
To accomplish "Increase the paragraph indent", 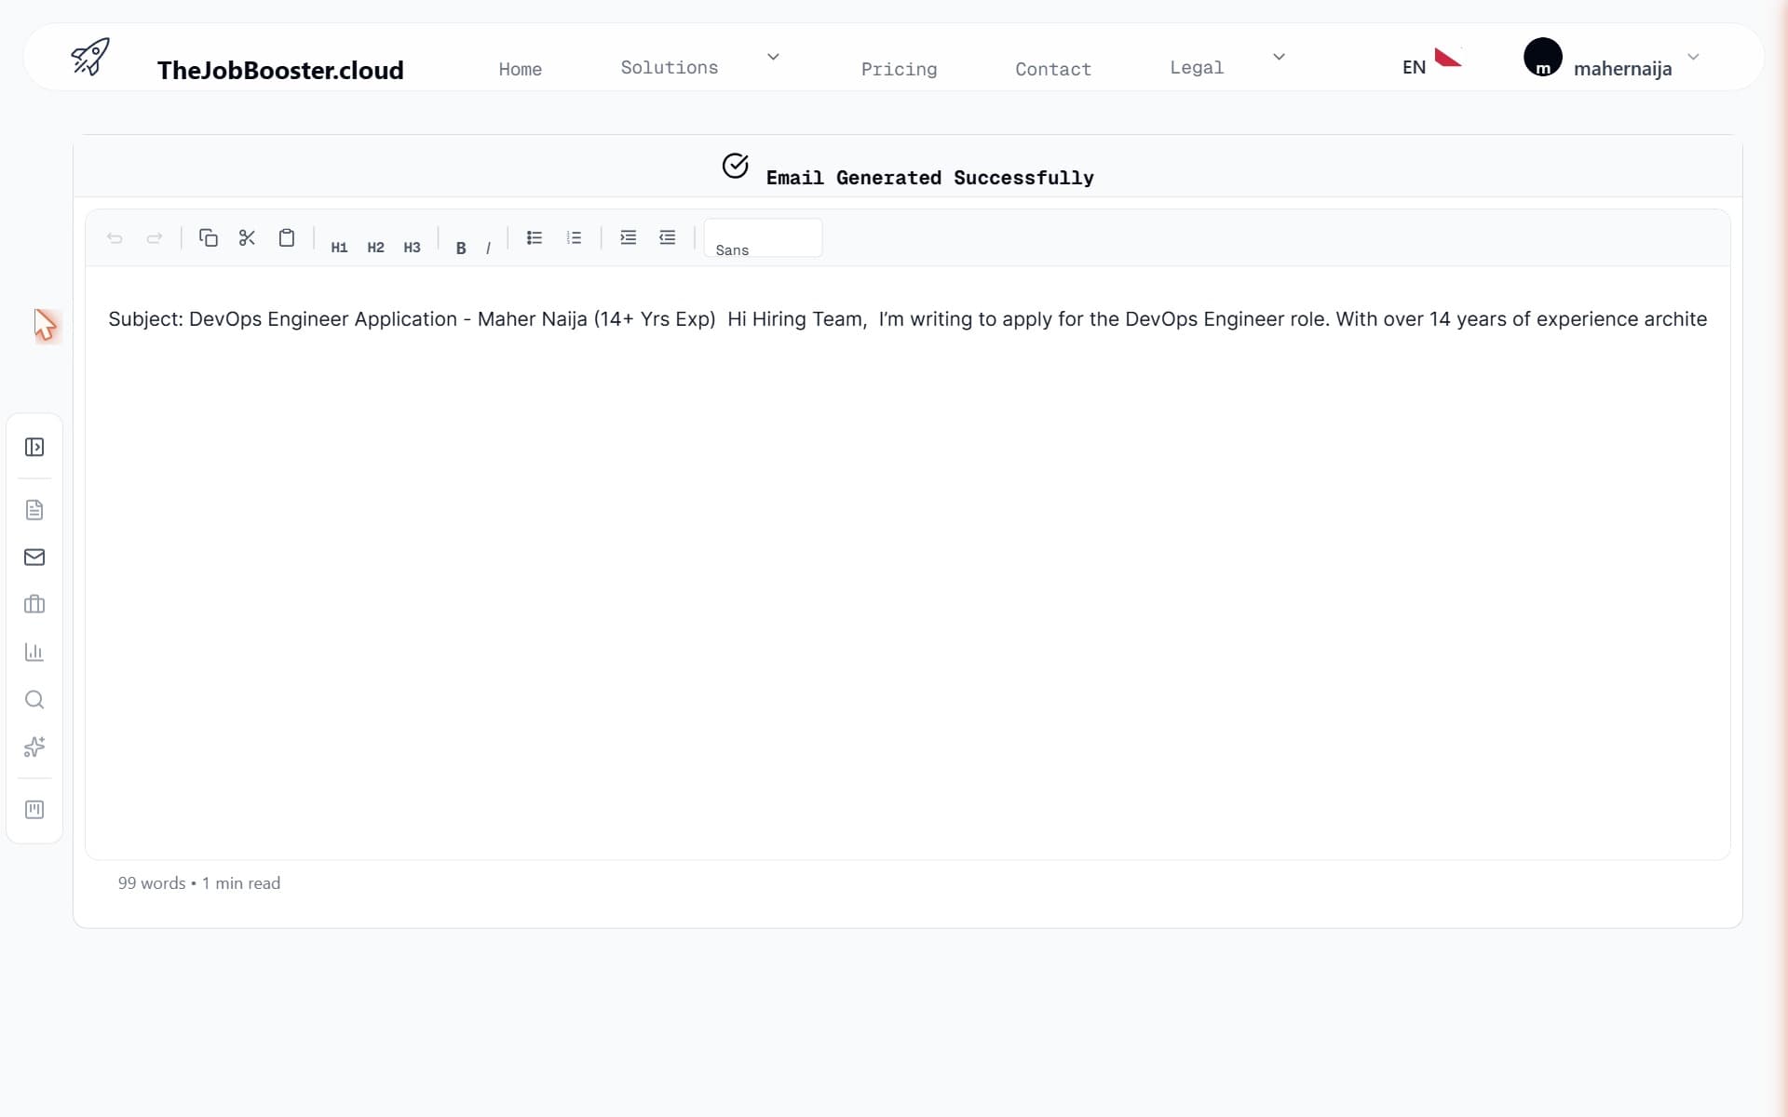I will pos(629,238).
